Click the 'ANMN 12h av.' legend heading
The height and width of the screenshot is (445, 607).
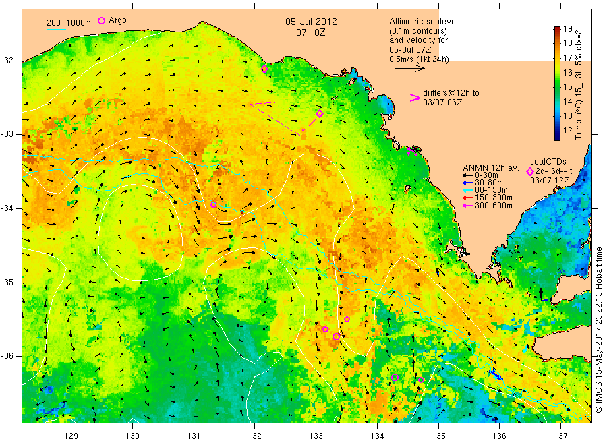[490, 168]
